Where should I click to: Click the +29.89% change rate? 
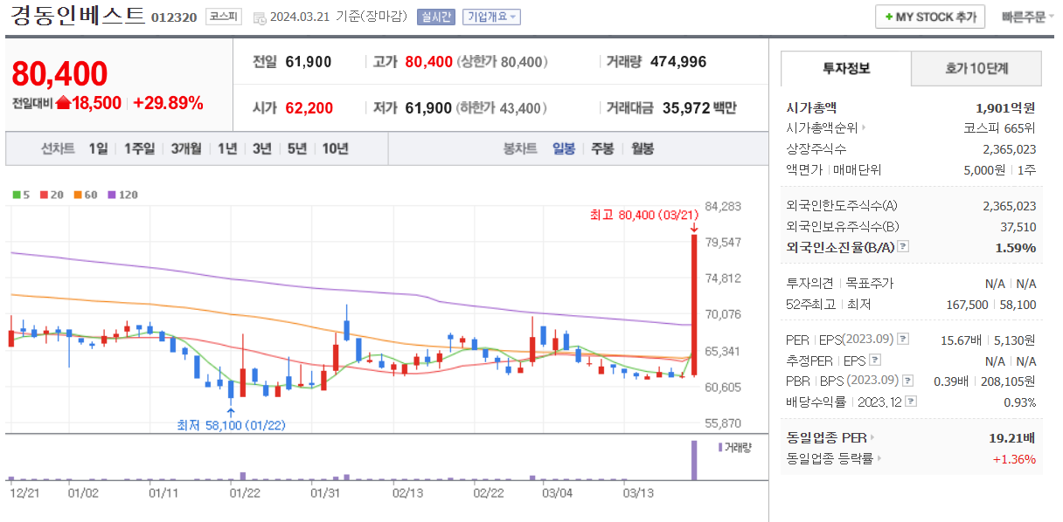168,103
